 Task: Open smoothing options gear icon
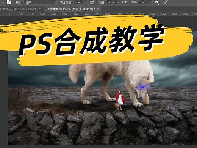156,2
